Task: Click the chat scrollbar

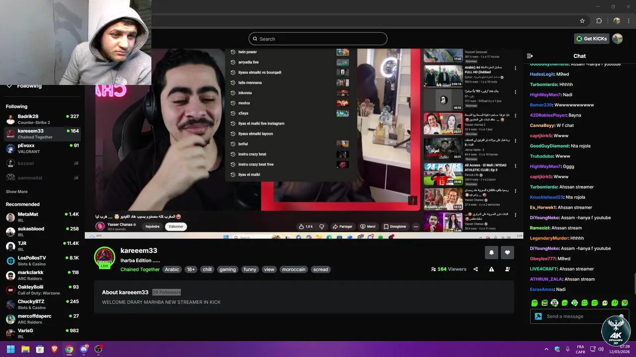Action: click(634, 283)
